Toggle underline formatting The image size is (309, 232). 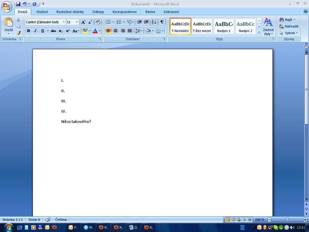(x=42, y=31)
